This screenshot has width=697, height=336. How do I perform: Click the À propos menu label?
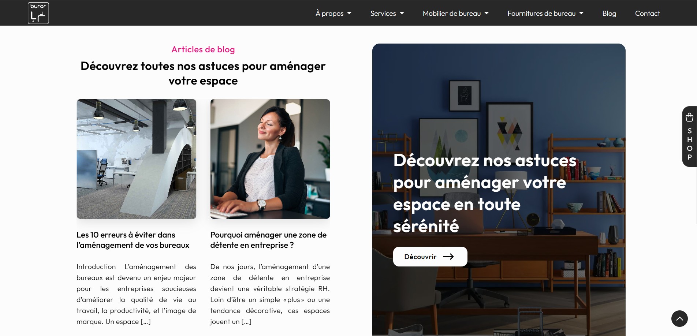329,14
